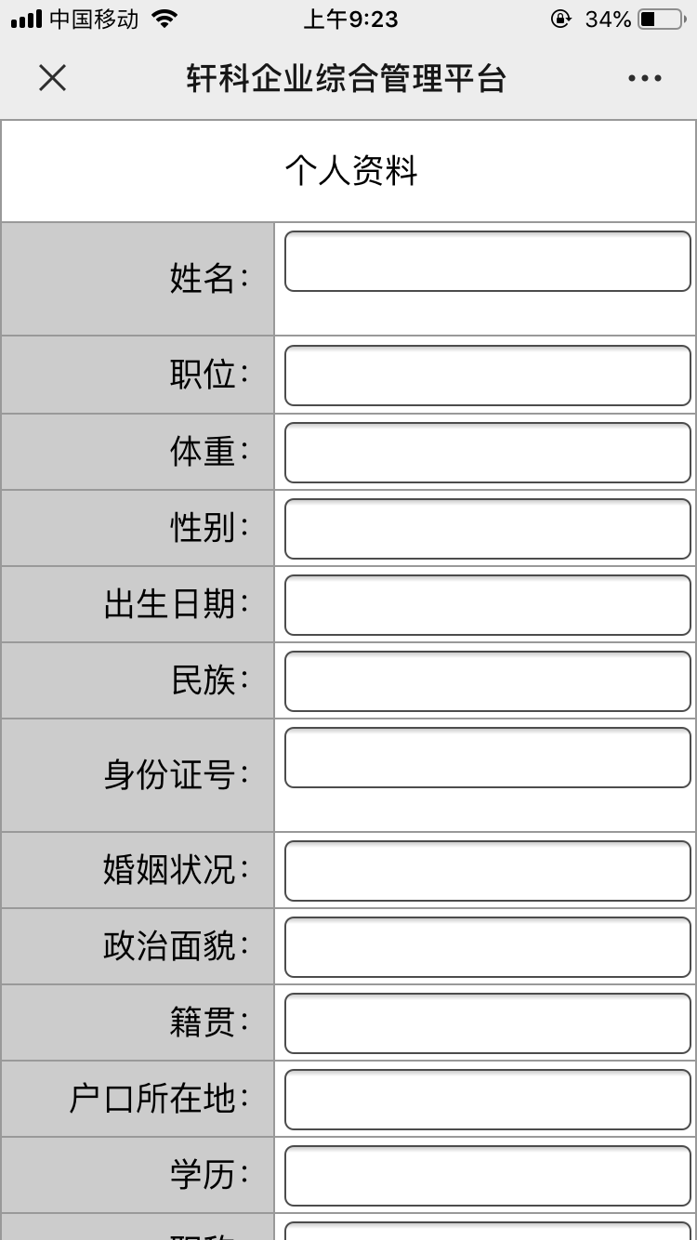Tap the rotation lock status icon

(x=560, y=19)
